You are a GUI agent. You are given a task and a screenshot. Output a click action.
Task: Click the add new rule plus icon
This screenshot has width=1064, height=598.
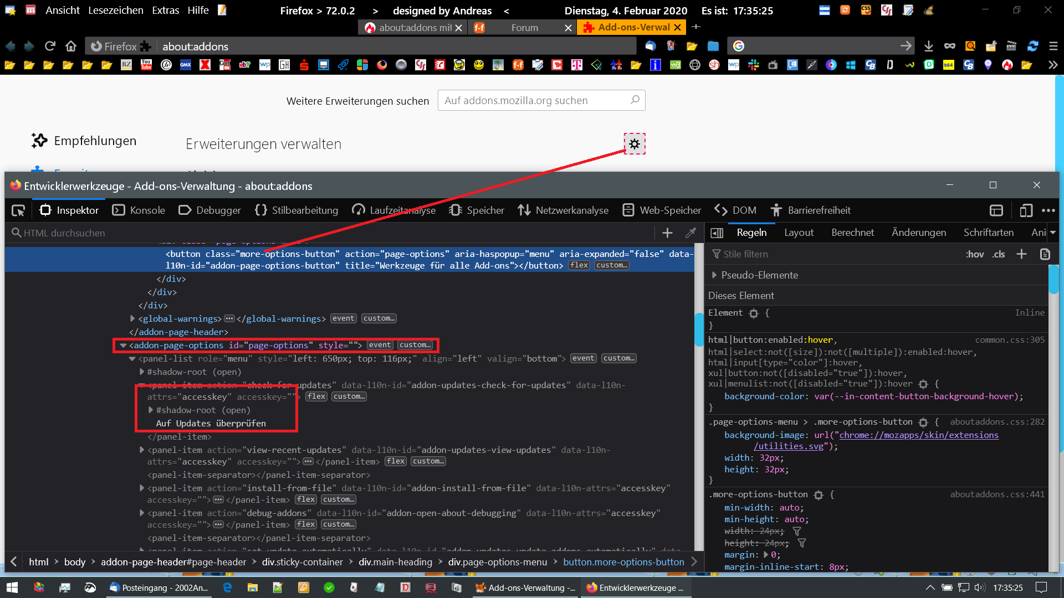point(1021,254)
